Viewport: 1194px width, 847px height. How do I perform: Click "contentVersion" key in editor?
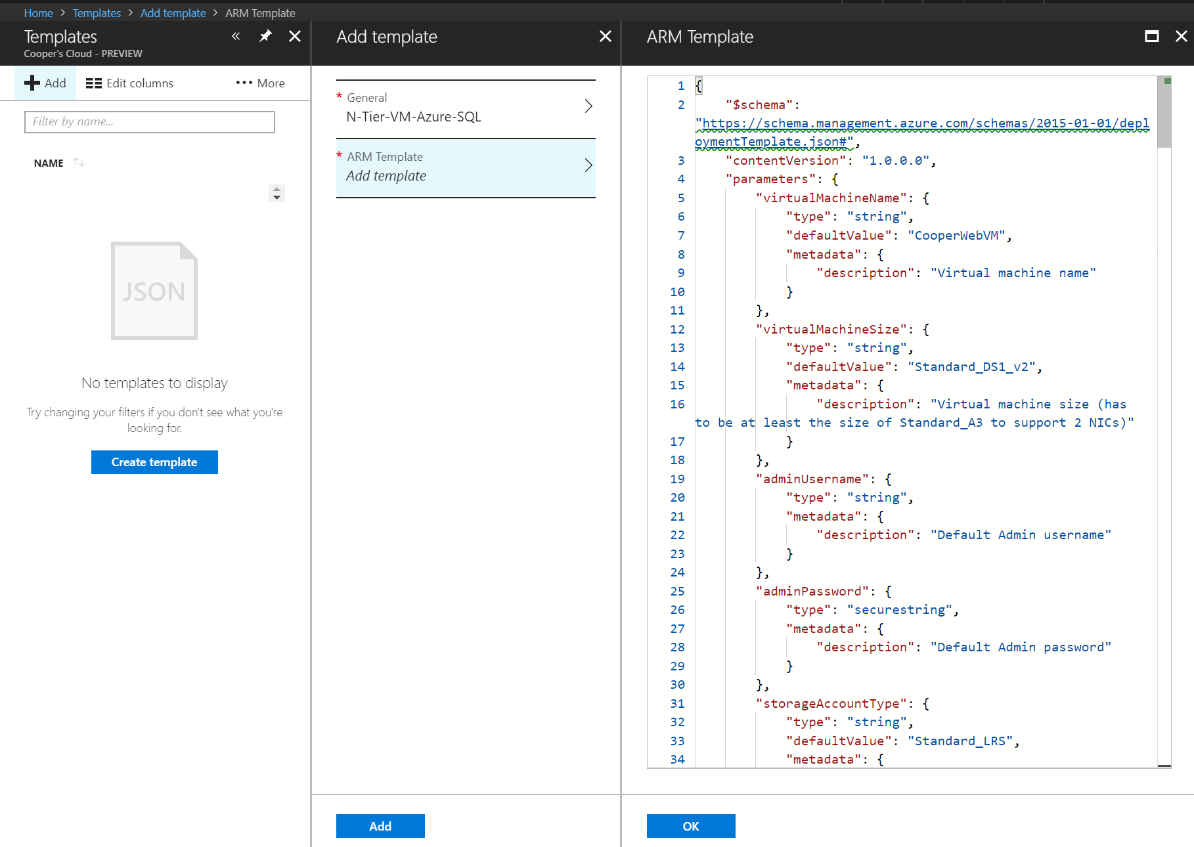point(786,160)
